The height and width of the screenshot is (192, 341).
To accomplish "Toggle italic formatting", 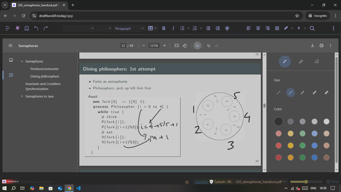I will [x=173, y=28].
